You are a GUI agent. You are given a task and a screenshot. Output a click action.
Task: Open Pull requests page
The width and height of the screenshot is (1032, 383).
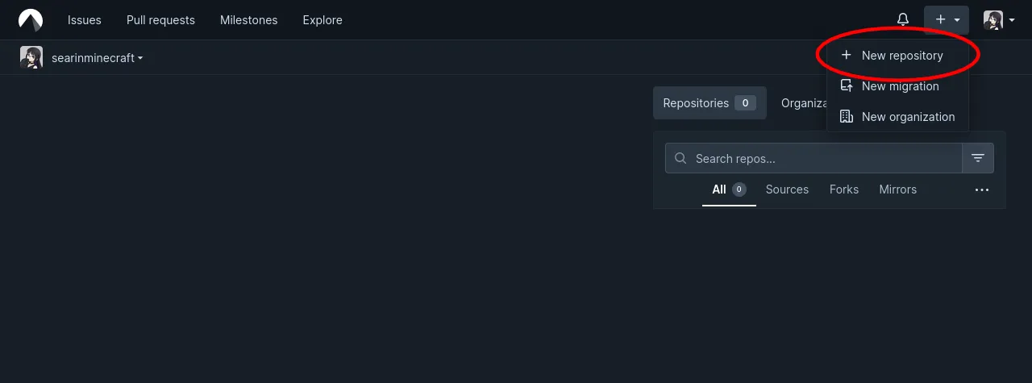160,20
